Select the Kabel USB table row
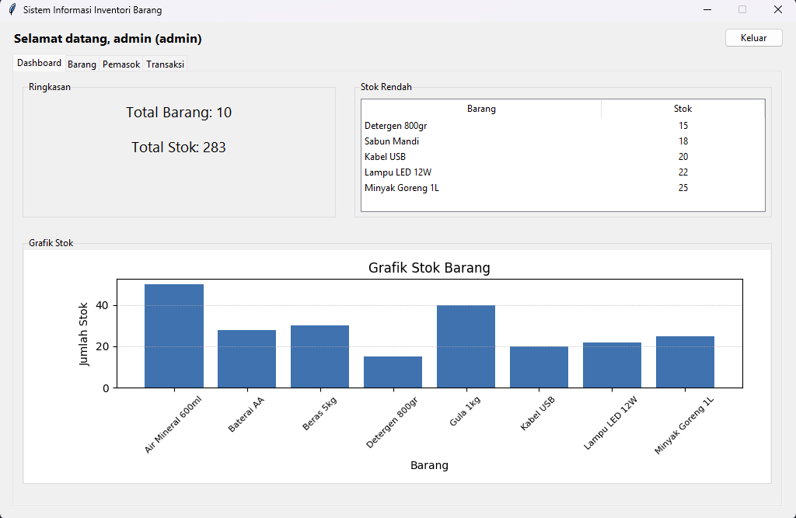Image resolution: width=796 pixels, height=518 pixels. coord(563,157)
